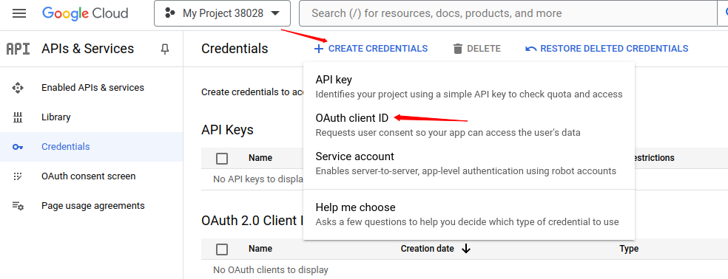This screenshot has width=728, height=279.
Task: Pin the APIs & Services menu
Action: pyautogui.click(x=165, y=49)
